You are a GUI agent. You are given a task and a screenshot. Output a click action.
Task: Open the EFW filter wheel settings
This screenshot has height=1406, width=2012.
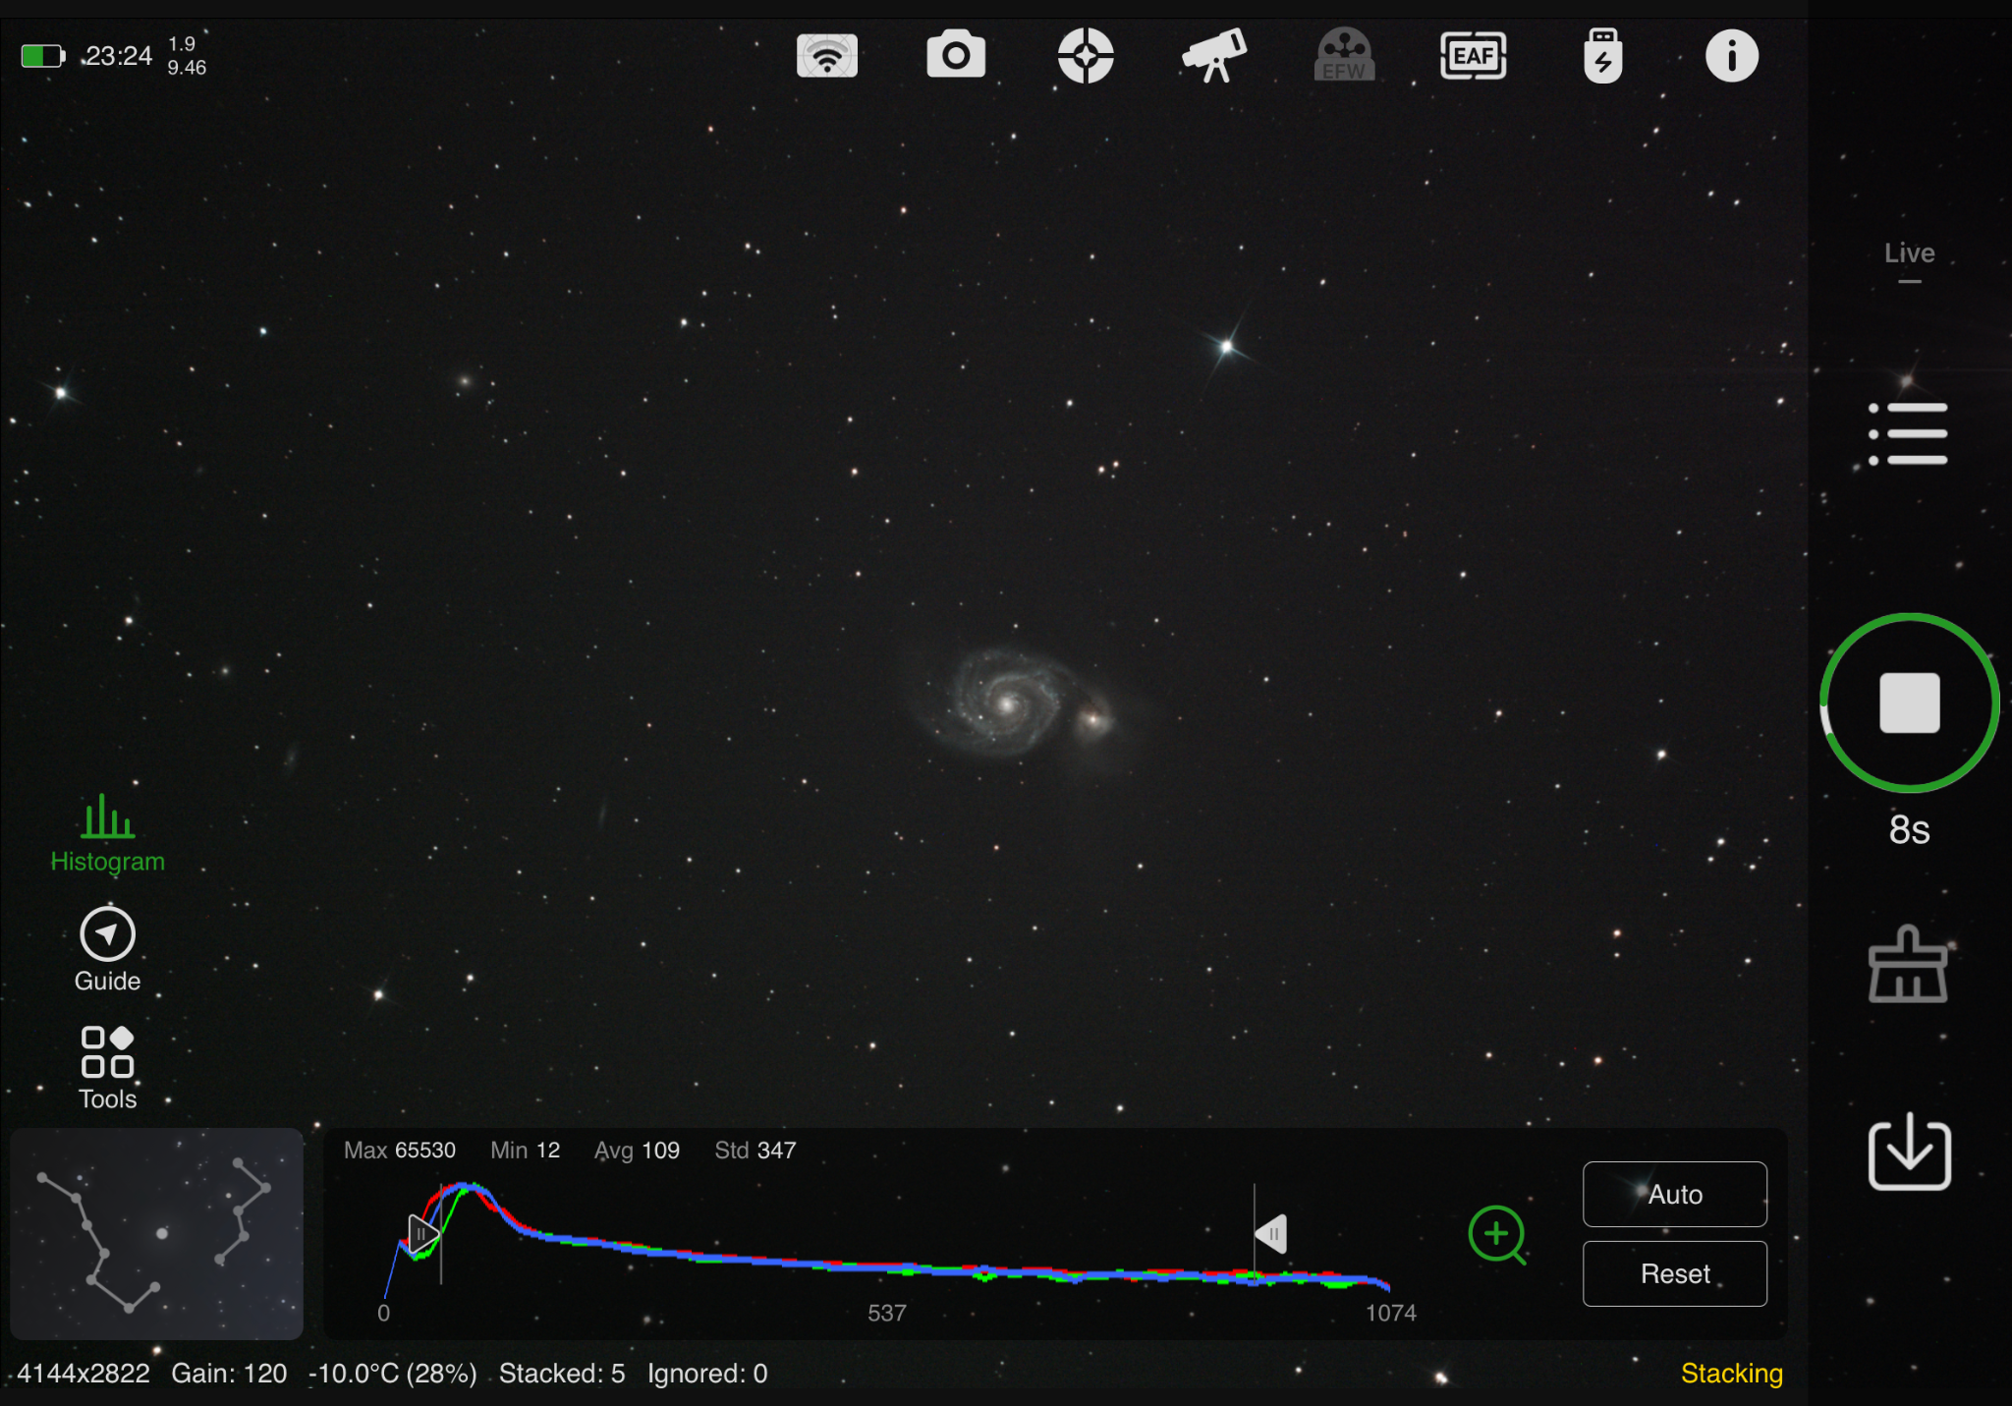tap(1344, 55)
